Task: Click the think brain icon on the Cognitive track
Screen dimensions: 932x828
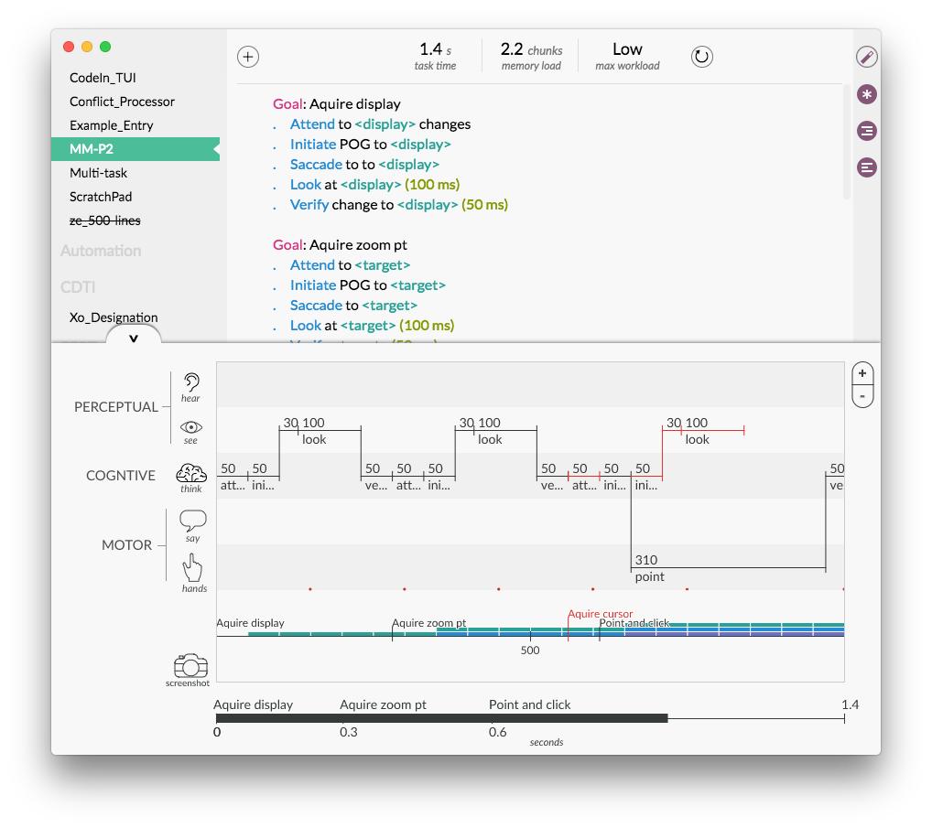Action: [x=190, y=474]
